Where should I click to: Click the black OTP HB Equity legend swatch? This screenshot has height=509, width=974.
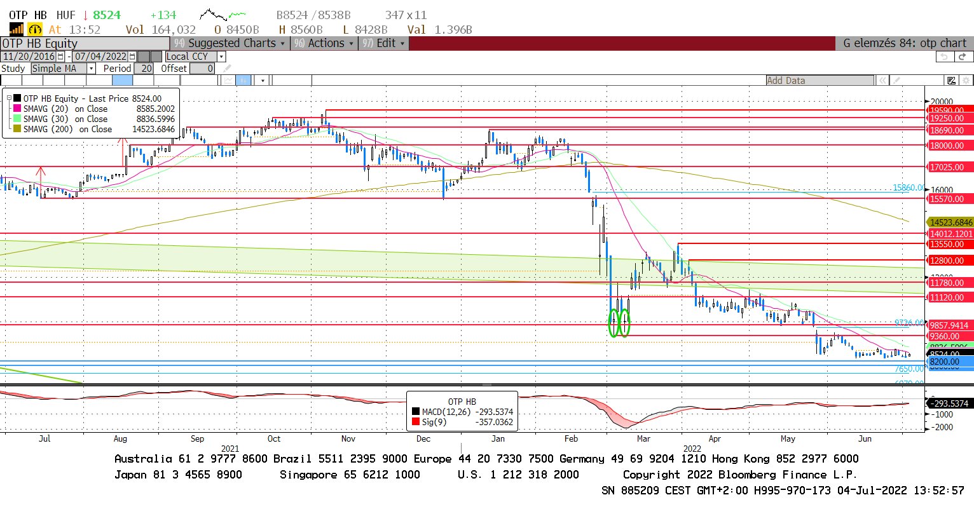click(x=17, y=98)
